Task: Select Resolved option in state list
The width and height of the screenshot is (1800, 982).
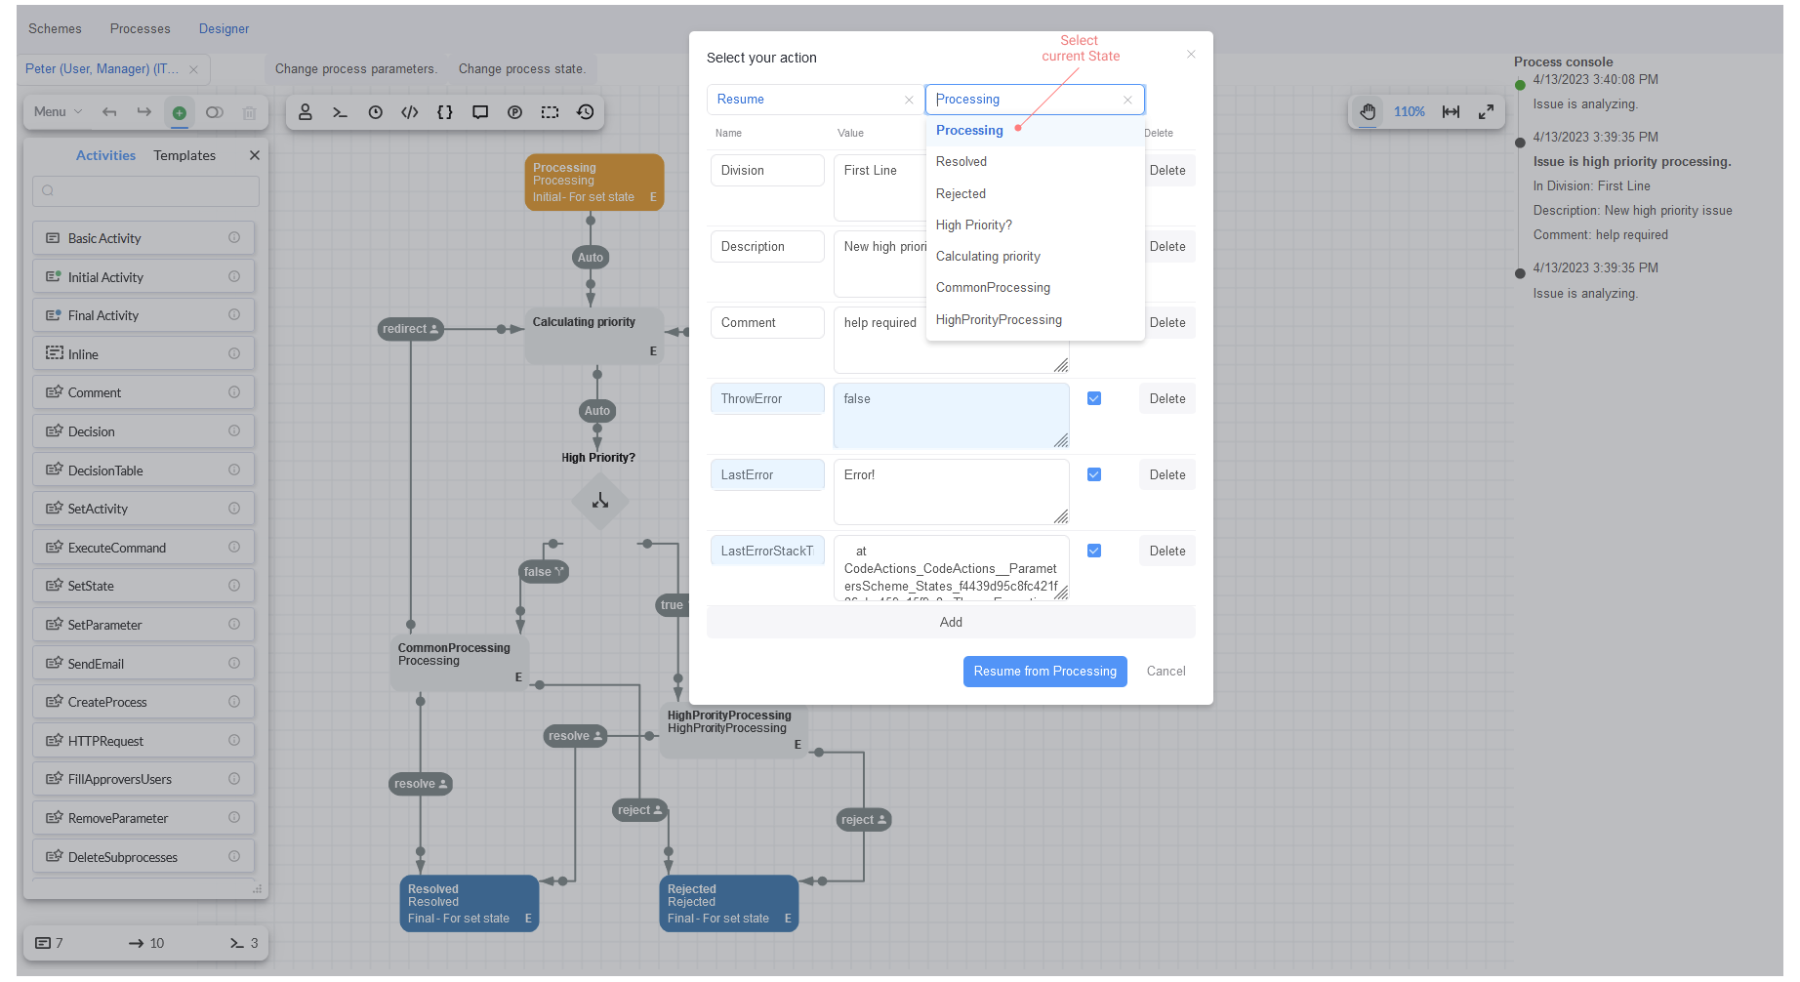Action: coord(1035,162)
